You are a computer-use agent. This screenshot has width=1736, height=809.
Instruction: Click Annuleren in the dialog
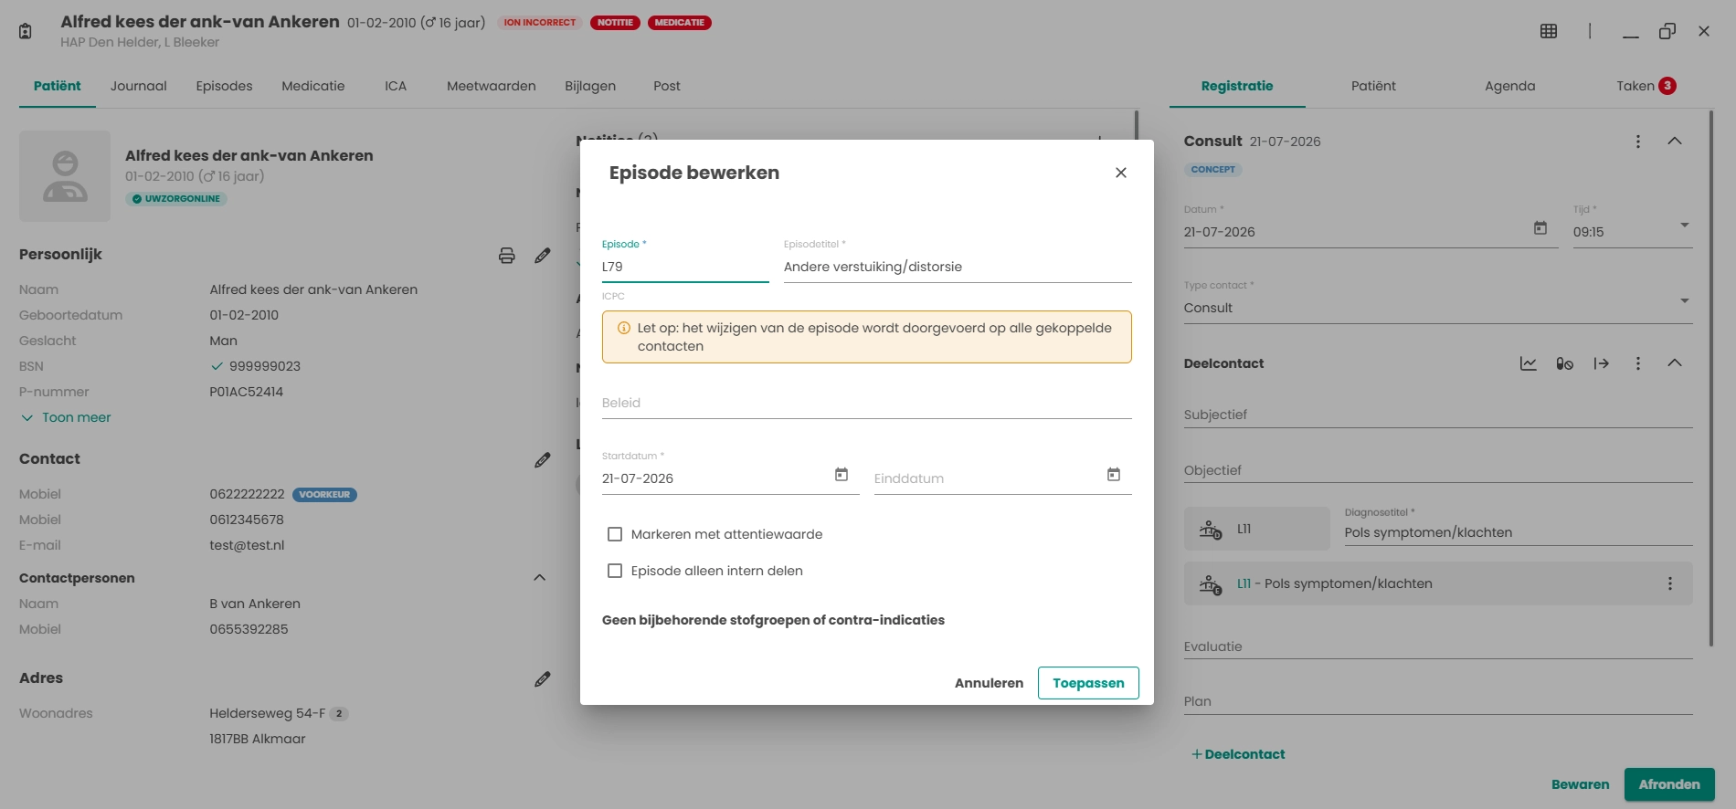click(x=990, y=683)
